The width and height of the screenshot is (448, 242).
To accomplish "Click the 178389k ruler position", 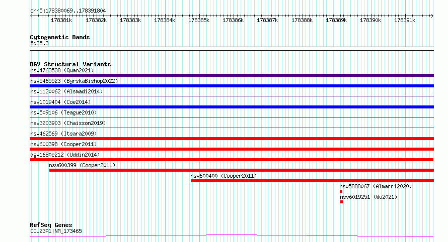I will pyautogui.click(x=336, y=20).
